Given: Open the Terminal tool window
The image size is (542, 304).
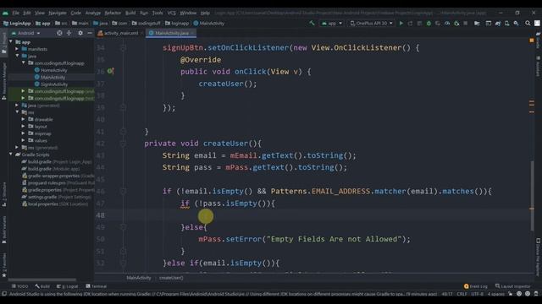Looking at the screenshot, I should (96, 286).
